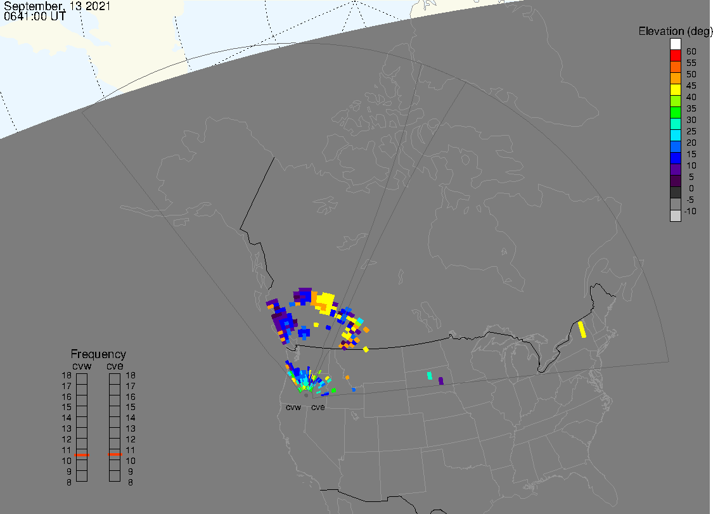The image size is (713, 514).
Task: Click the red elevation legend swatch
Action: tap(675, 56)
